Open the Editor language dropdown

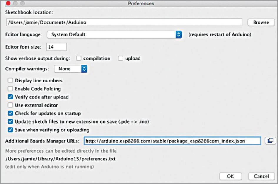pos(114,34)
